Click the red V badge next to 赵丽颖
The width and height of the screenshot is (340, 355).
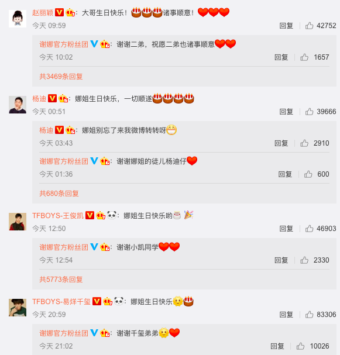(x=59, y=12)
